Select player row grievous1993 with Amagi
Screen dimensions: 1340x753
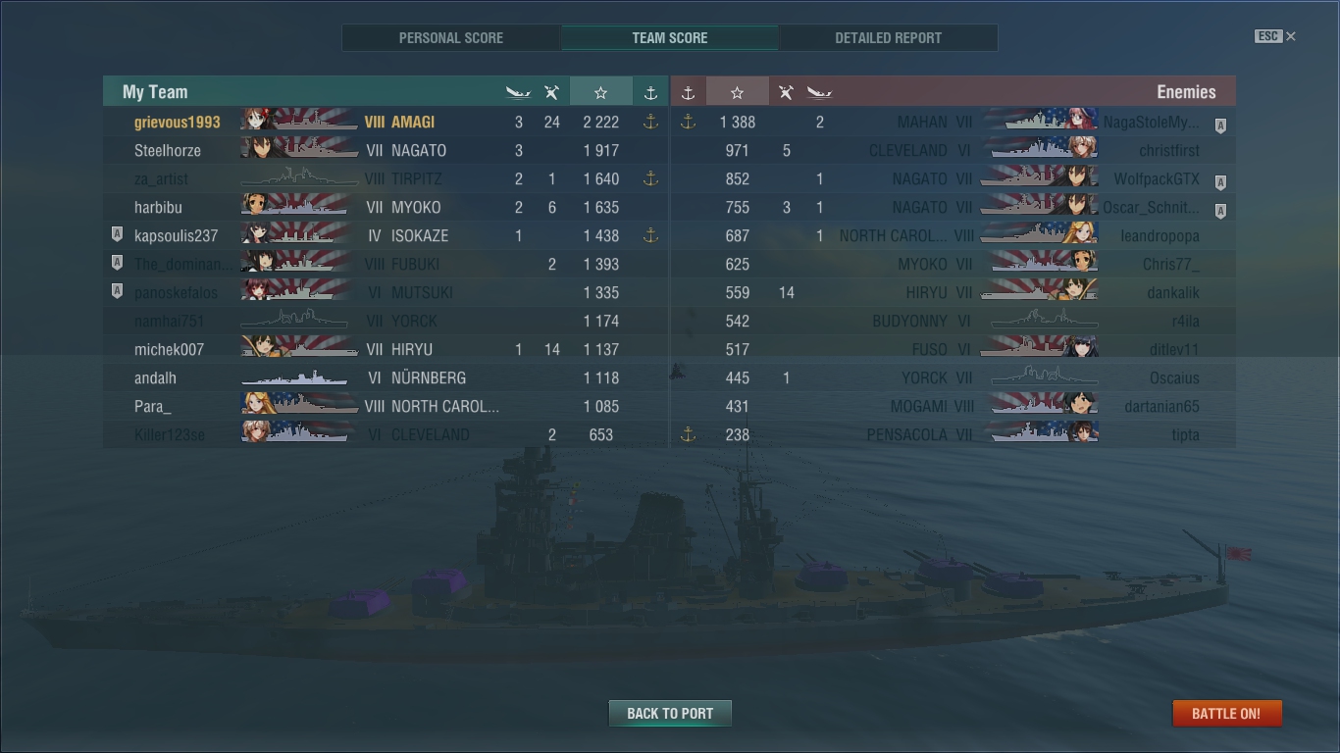385,122
